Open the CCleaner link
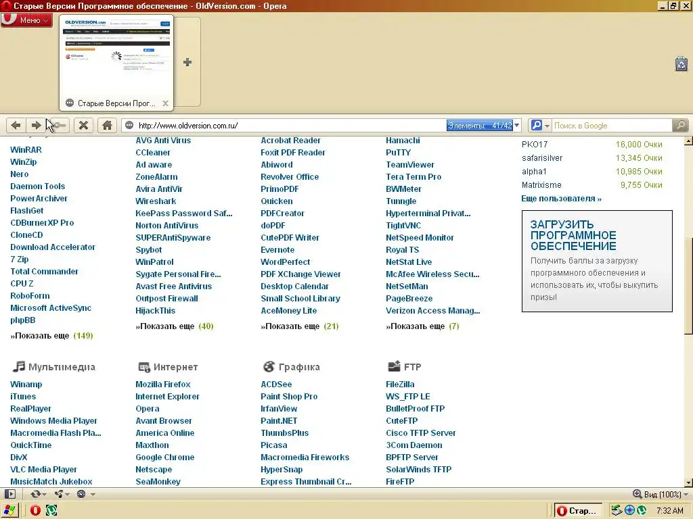 (x=153, y=152)
